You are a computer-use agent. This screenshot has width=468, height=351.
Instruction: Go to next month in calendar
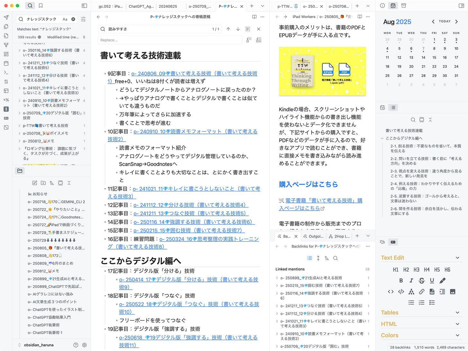click(456, 22)
